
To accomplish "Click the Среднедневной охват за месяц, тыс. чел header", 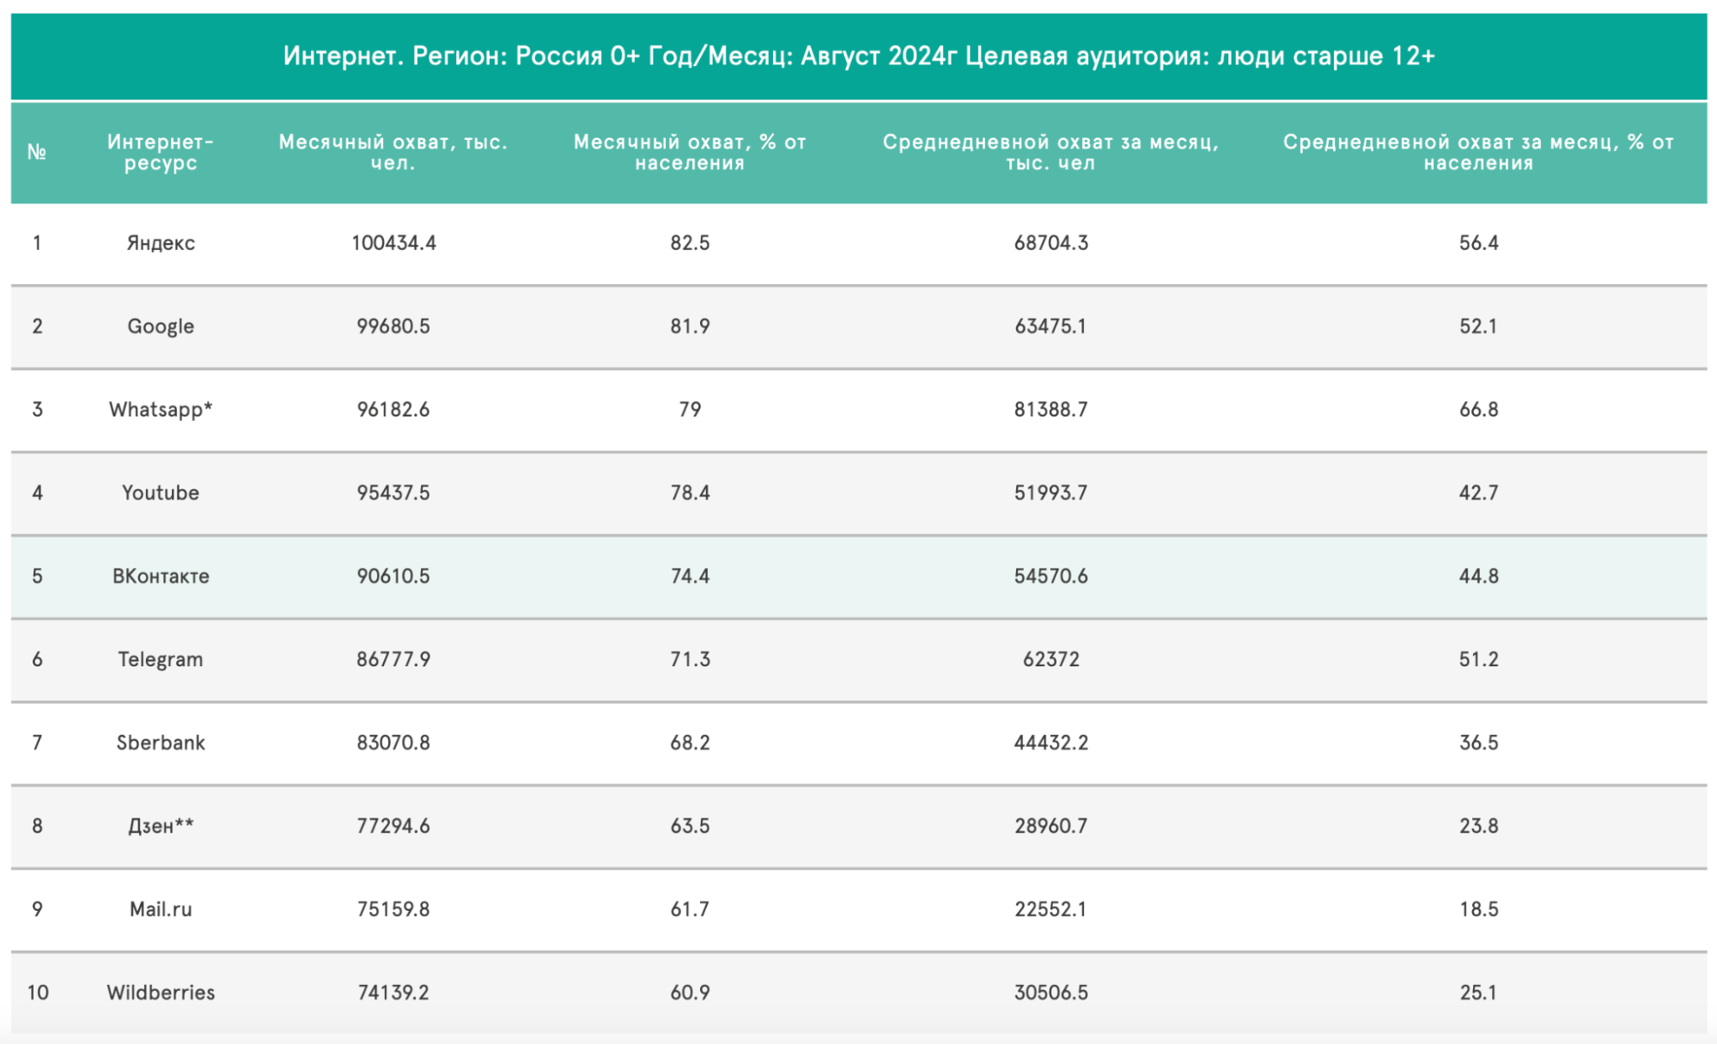I will click(x=1050, y=152).
